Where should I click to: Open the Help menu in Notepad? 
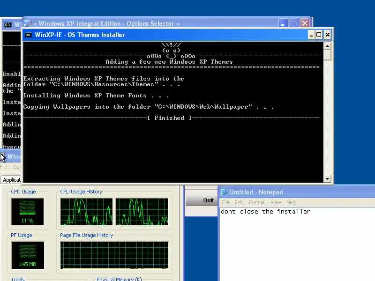(291, 202)
